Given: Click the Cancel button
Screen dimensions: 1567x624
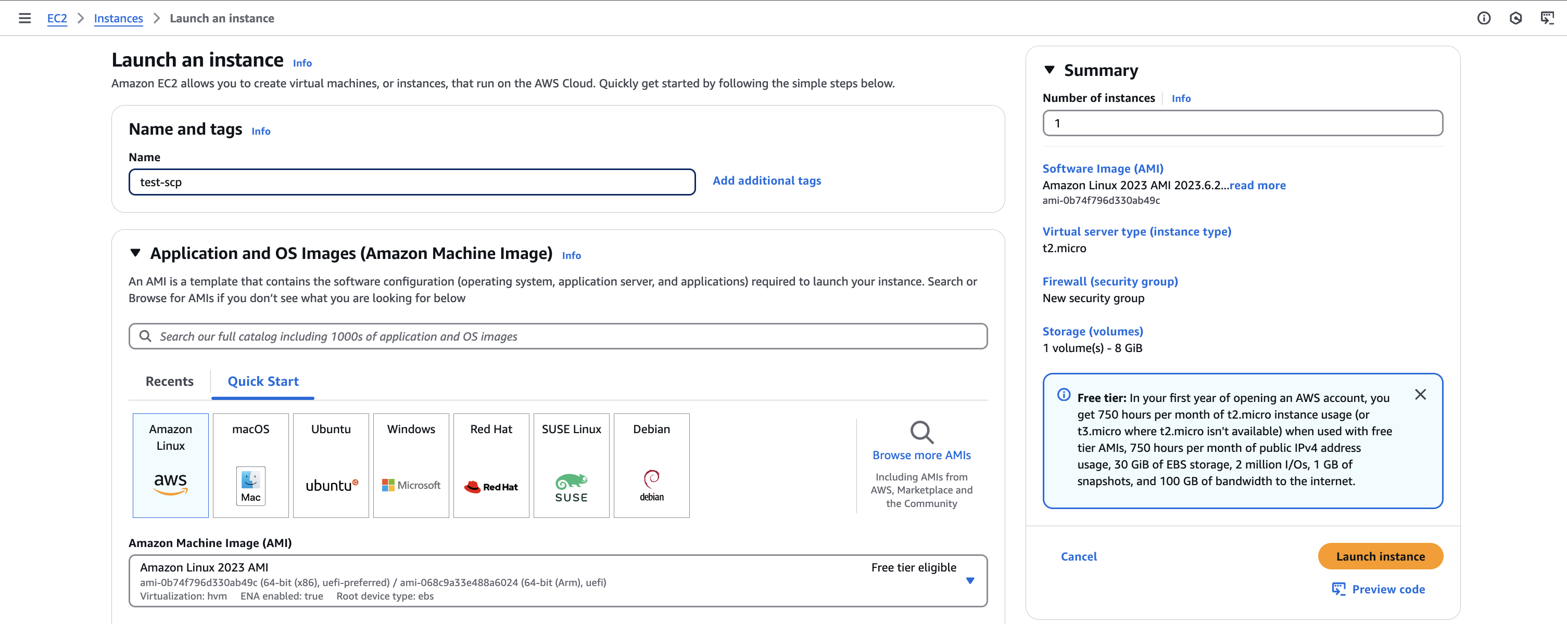Looking at the screenshot, I should [1079, 556].
